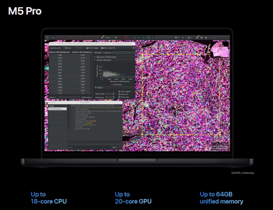Open the Brightness/Contrast dialog

102,38
